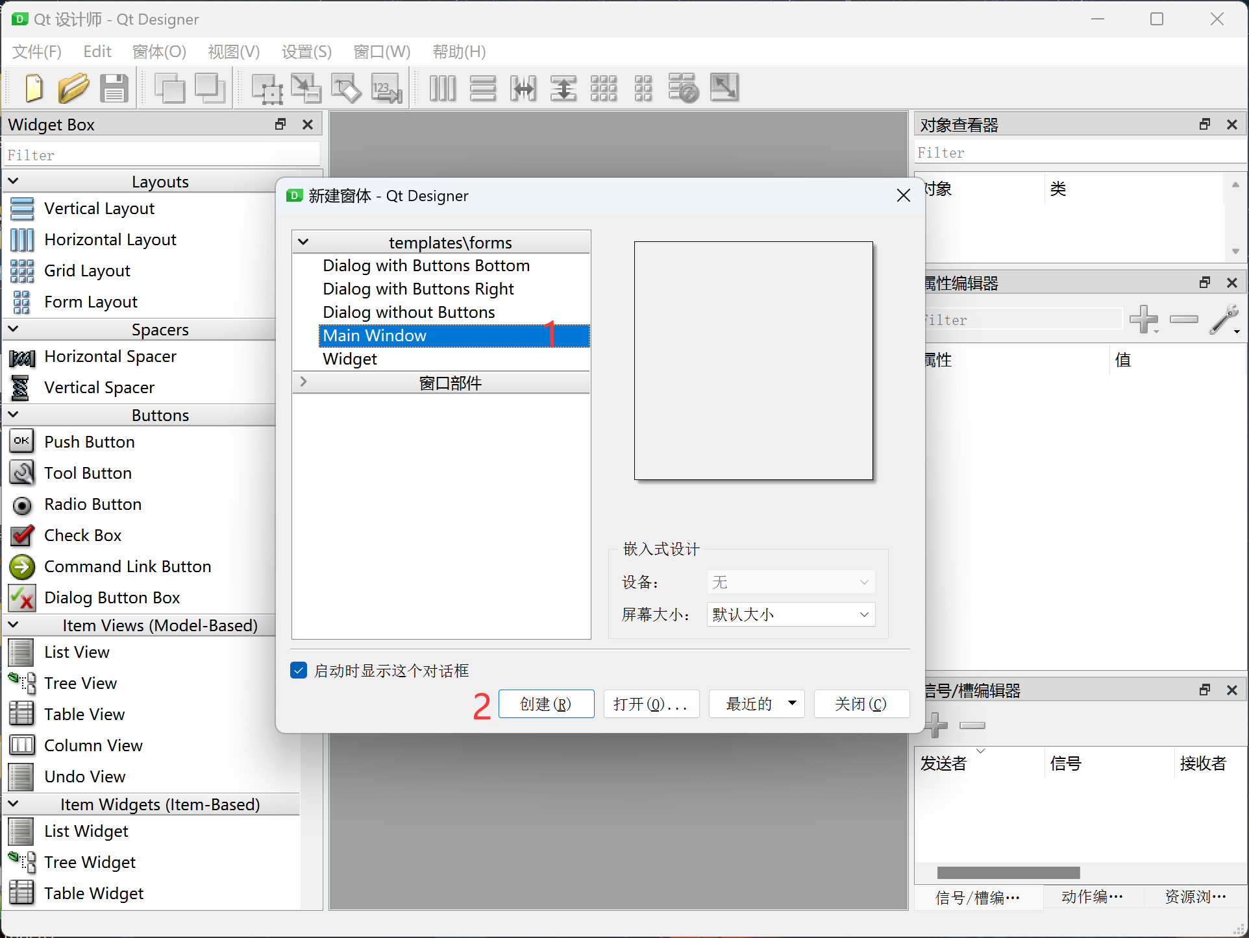Image resolution: width=1249 pixels, height=938 pixels.
Task: Click the Push Button widget icon
Action: [21, 441]
